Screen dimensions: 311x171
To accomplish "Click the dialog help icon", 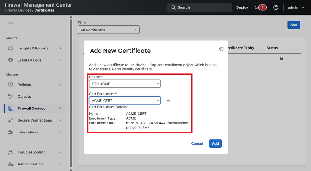I will pyautogui.click(x=221, y=49).
